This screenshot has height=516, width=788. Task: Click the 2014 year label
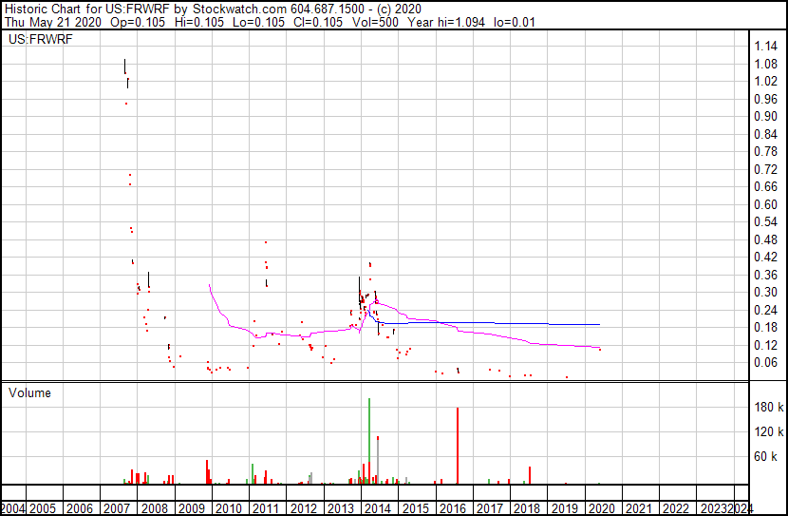click(x=378, y=508)
